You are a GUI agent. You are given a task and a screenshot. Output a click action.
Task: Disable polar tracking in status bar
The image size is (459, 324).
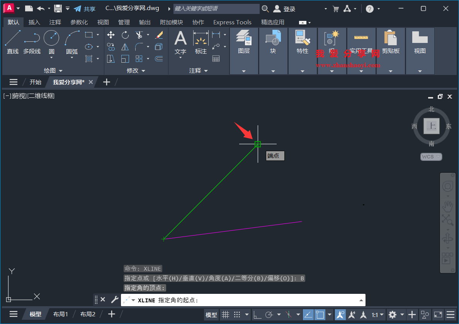pyautogui.click(x=268, y=314)
